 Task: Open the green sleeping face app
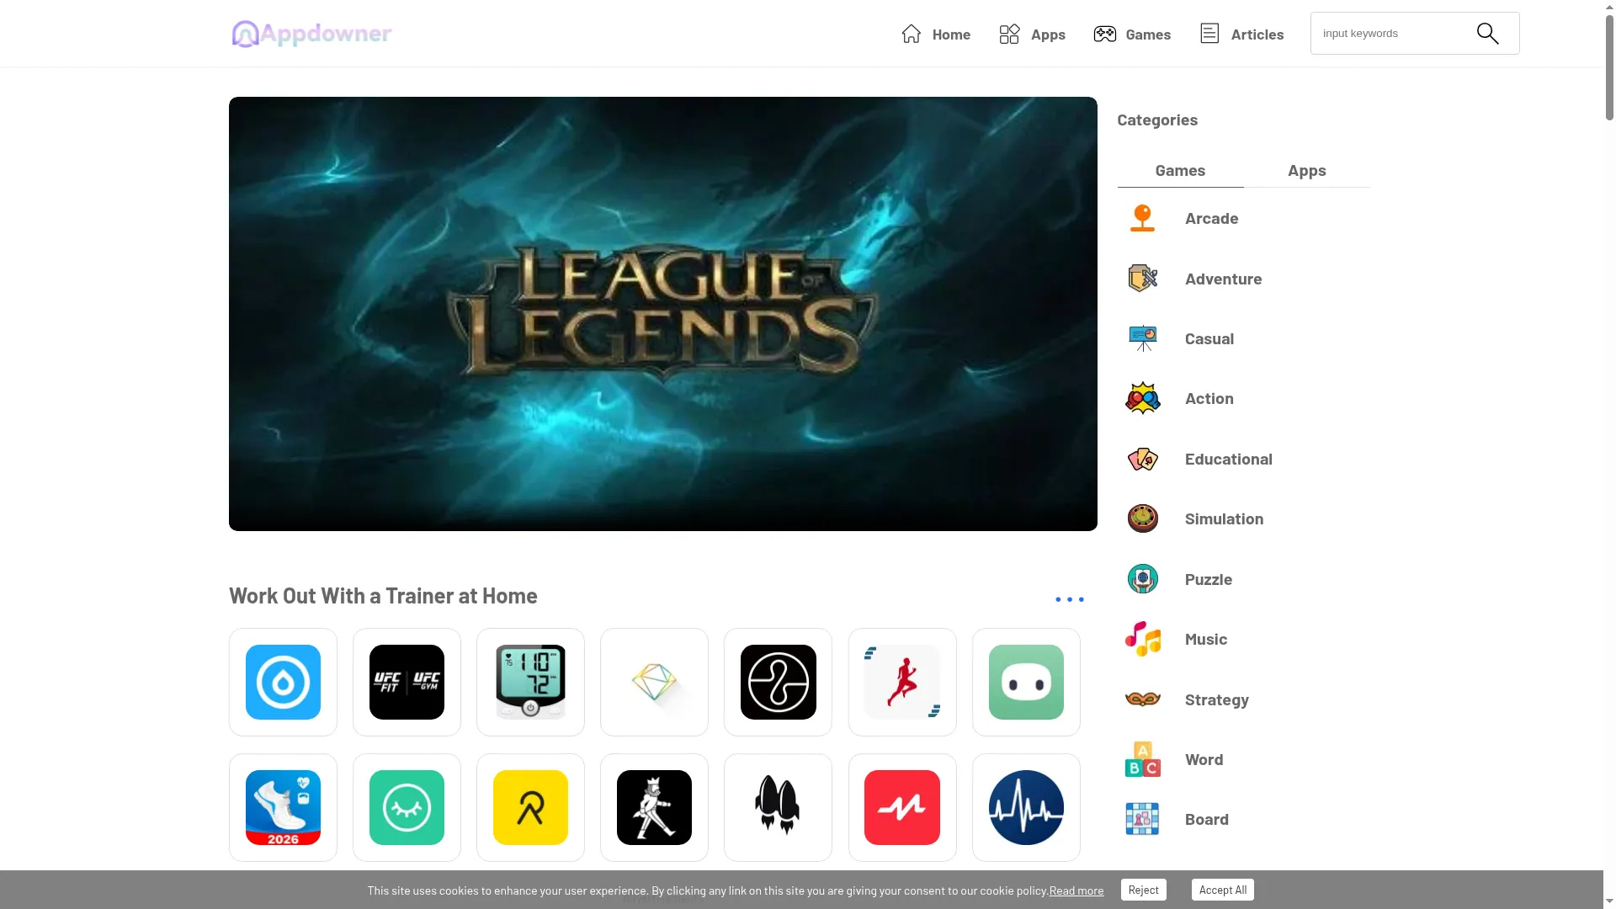407,807
